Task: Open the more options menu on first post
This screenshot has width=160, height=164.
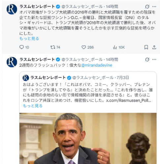Action: (x=154, y=7)
